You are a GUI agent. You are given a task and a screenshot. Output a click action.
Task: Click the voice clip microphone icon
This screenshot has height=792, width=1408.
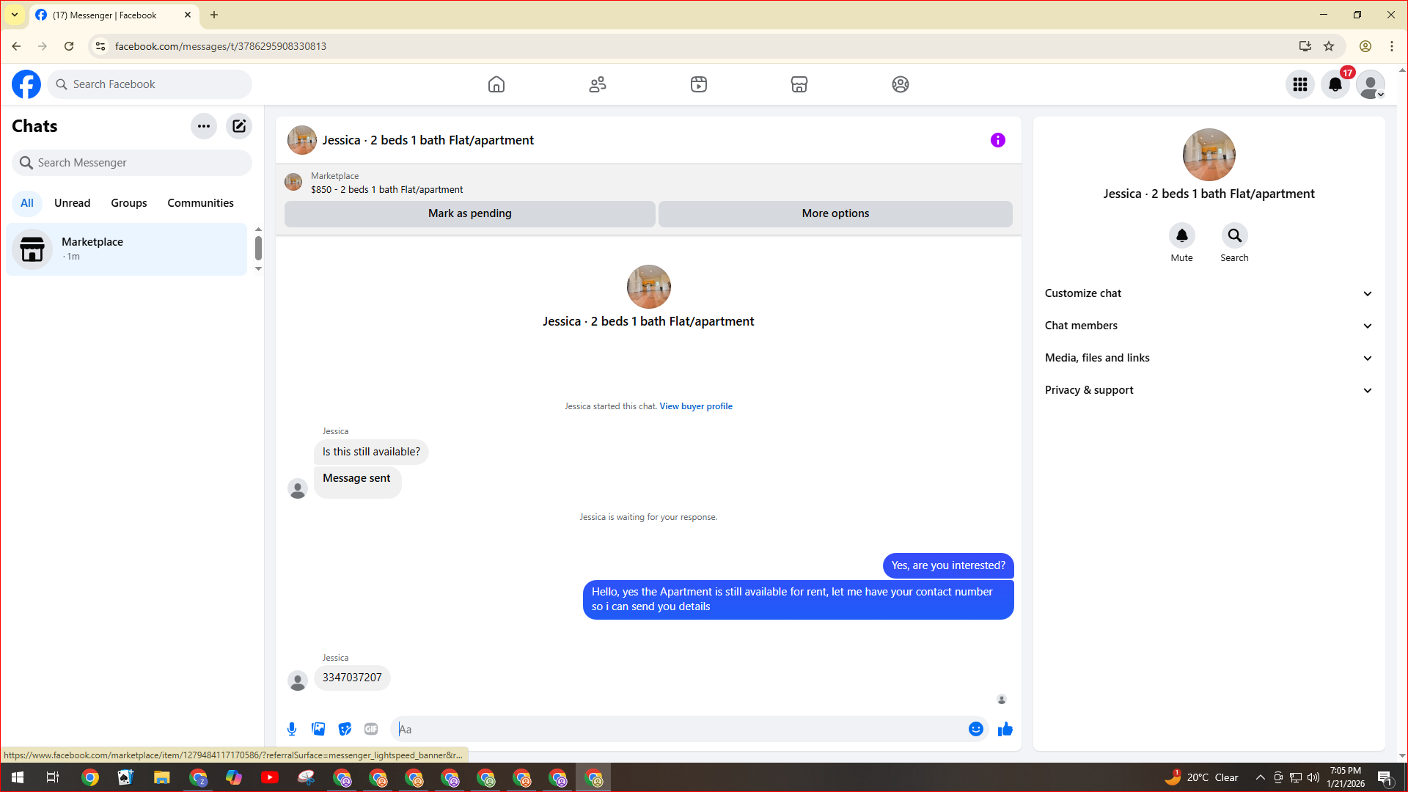point(292,729)
